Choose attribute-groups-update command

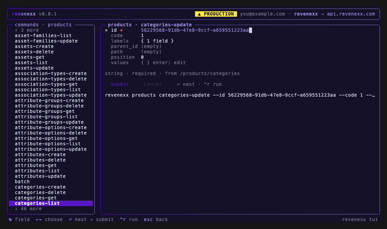(49, 122)
